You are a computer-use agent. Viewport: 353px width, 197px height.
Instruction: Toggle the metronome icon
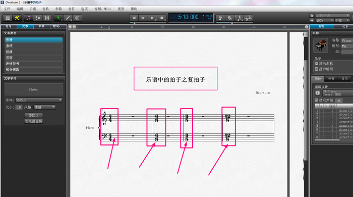[x=221, y=18]
